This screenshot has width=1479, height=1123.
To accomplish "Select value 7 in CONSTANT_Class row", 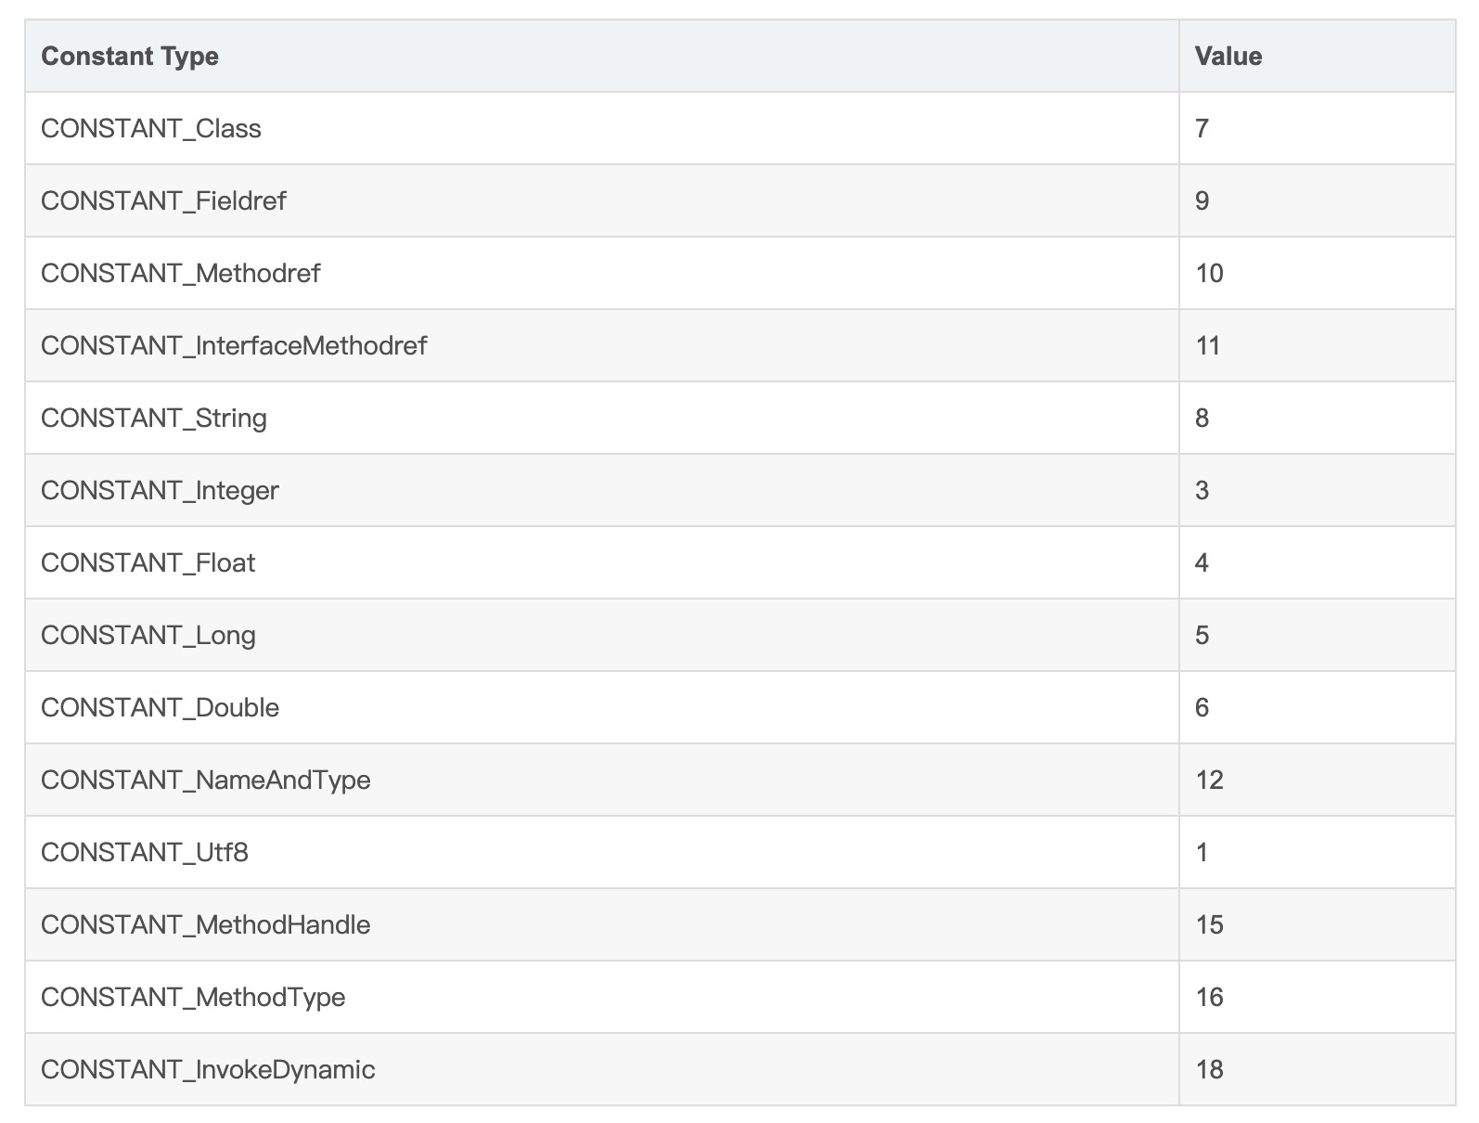I will click(1202, 128).
